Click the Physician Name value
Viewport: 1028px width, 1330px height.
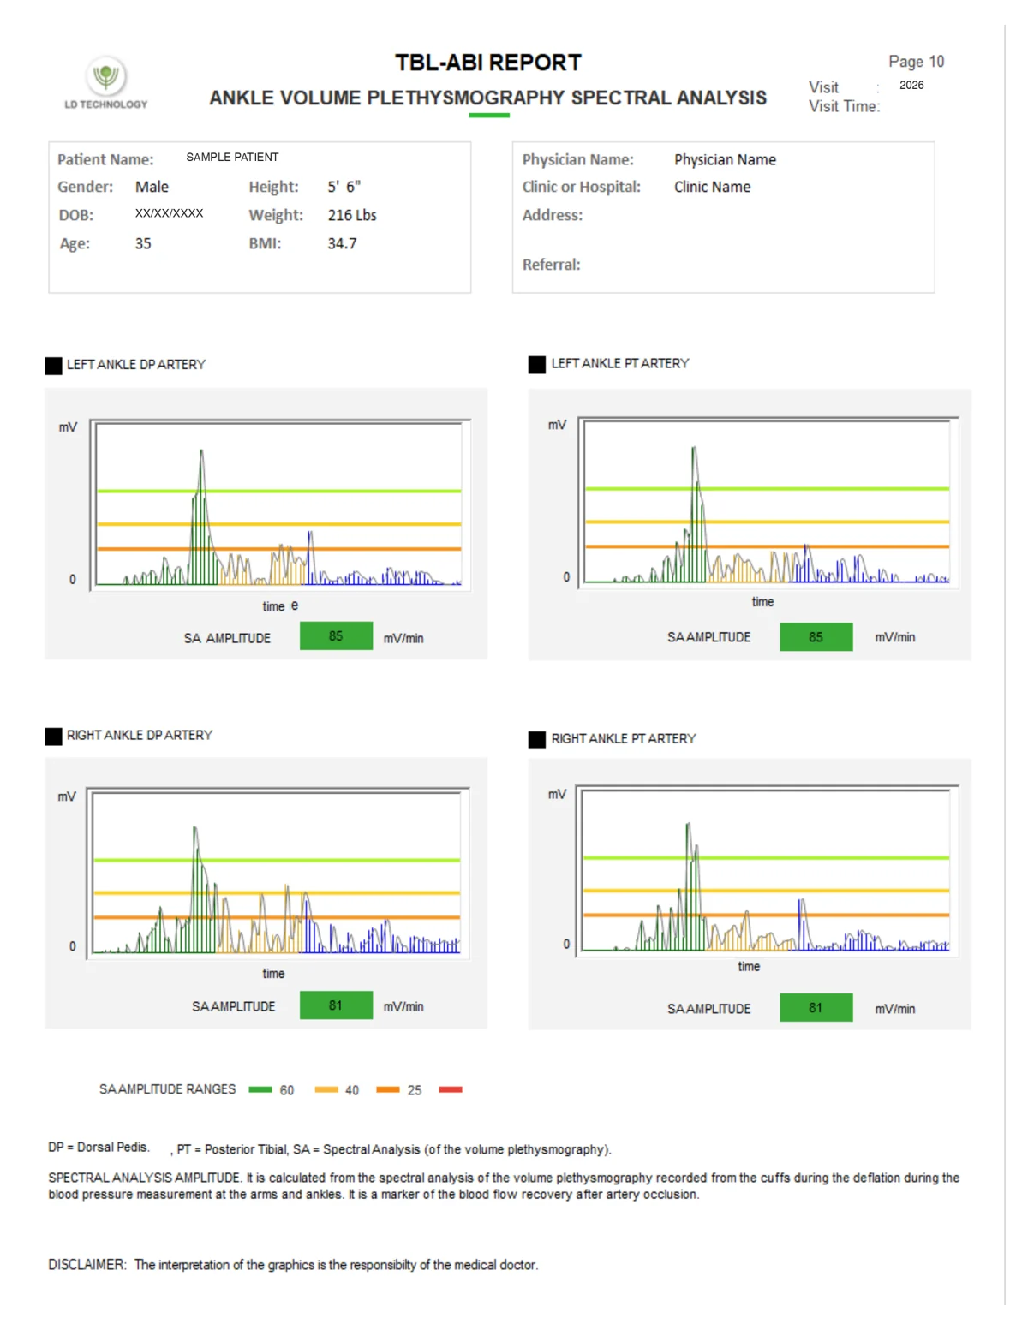click(x=725, y=159)
